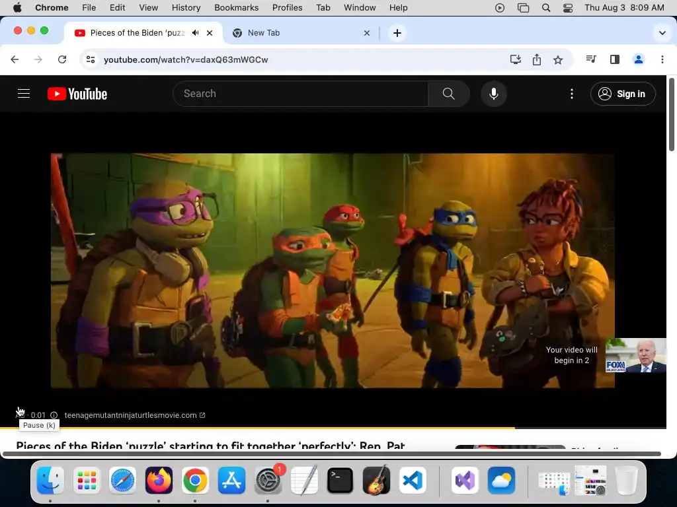Screen dimensions: 677x507
Task: Mute the Pieces of the Biden tab audio
Action: point(196,33)
